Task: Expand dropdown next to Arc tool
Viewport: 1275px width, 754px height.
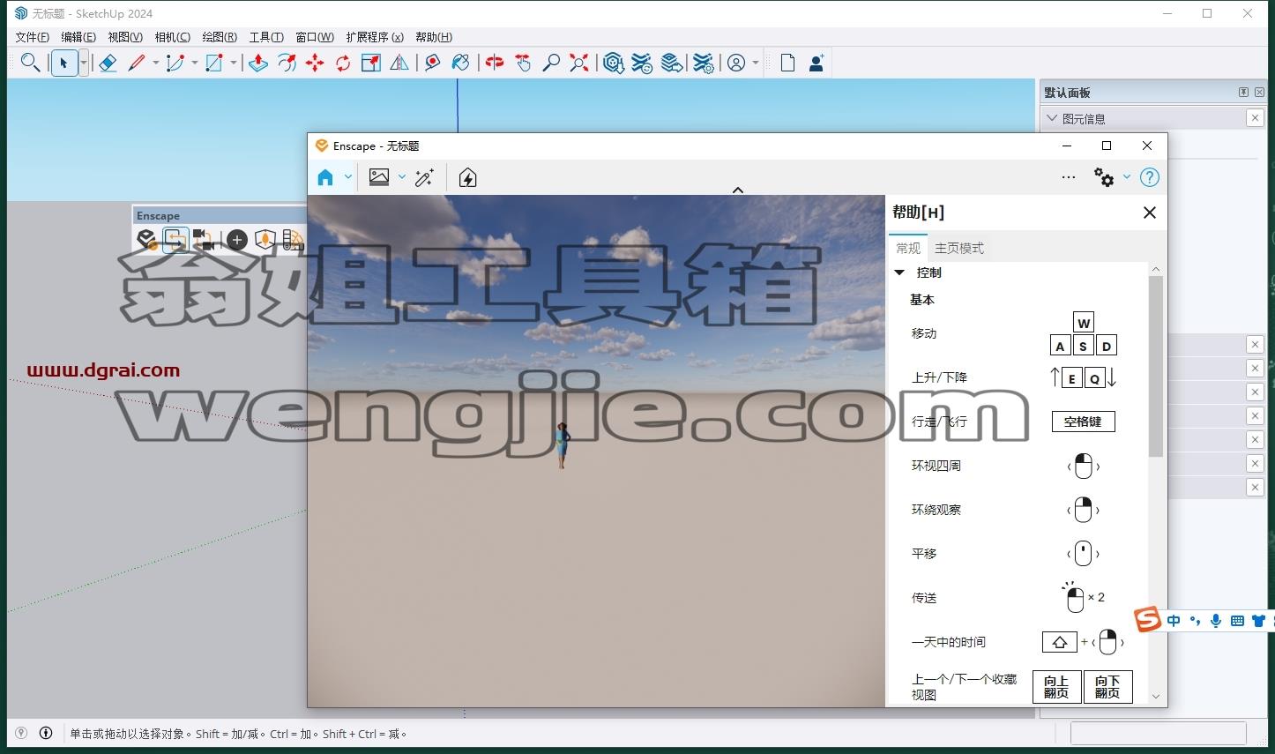Action: click(195, 63)
